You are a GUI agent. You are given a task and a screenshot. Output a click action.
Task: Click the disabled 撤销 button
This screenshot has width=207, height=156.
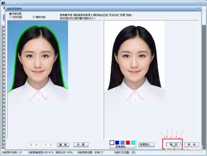coord(34,145)
